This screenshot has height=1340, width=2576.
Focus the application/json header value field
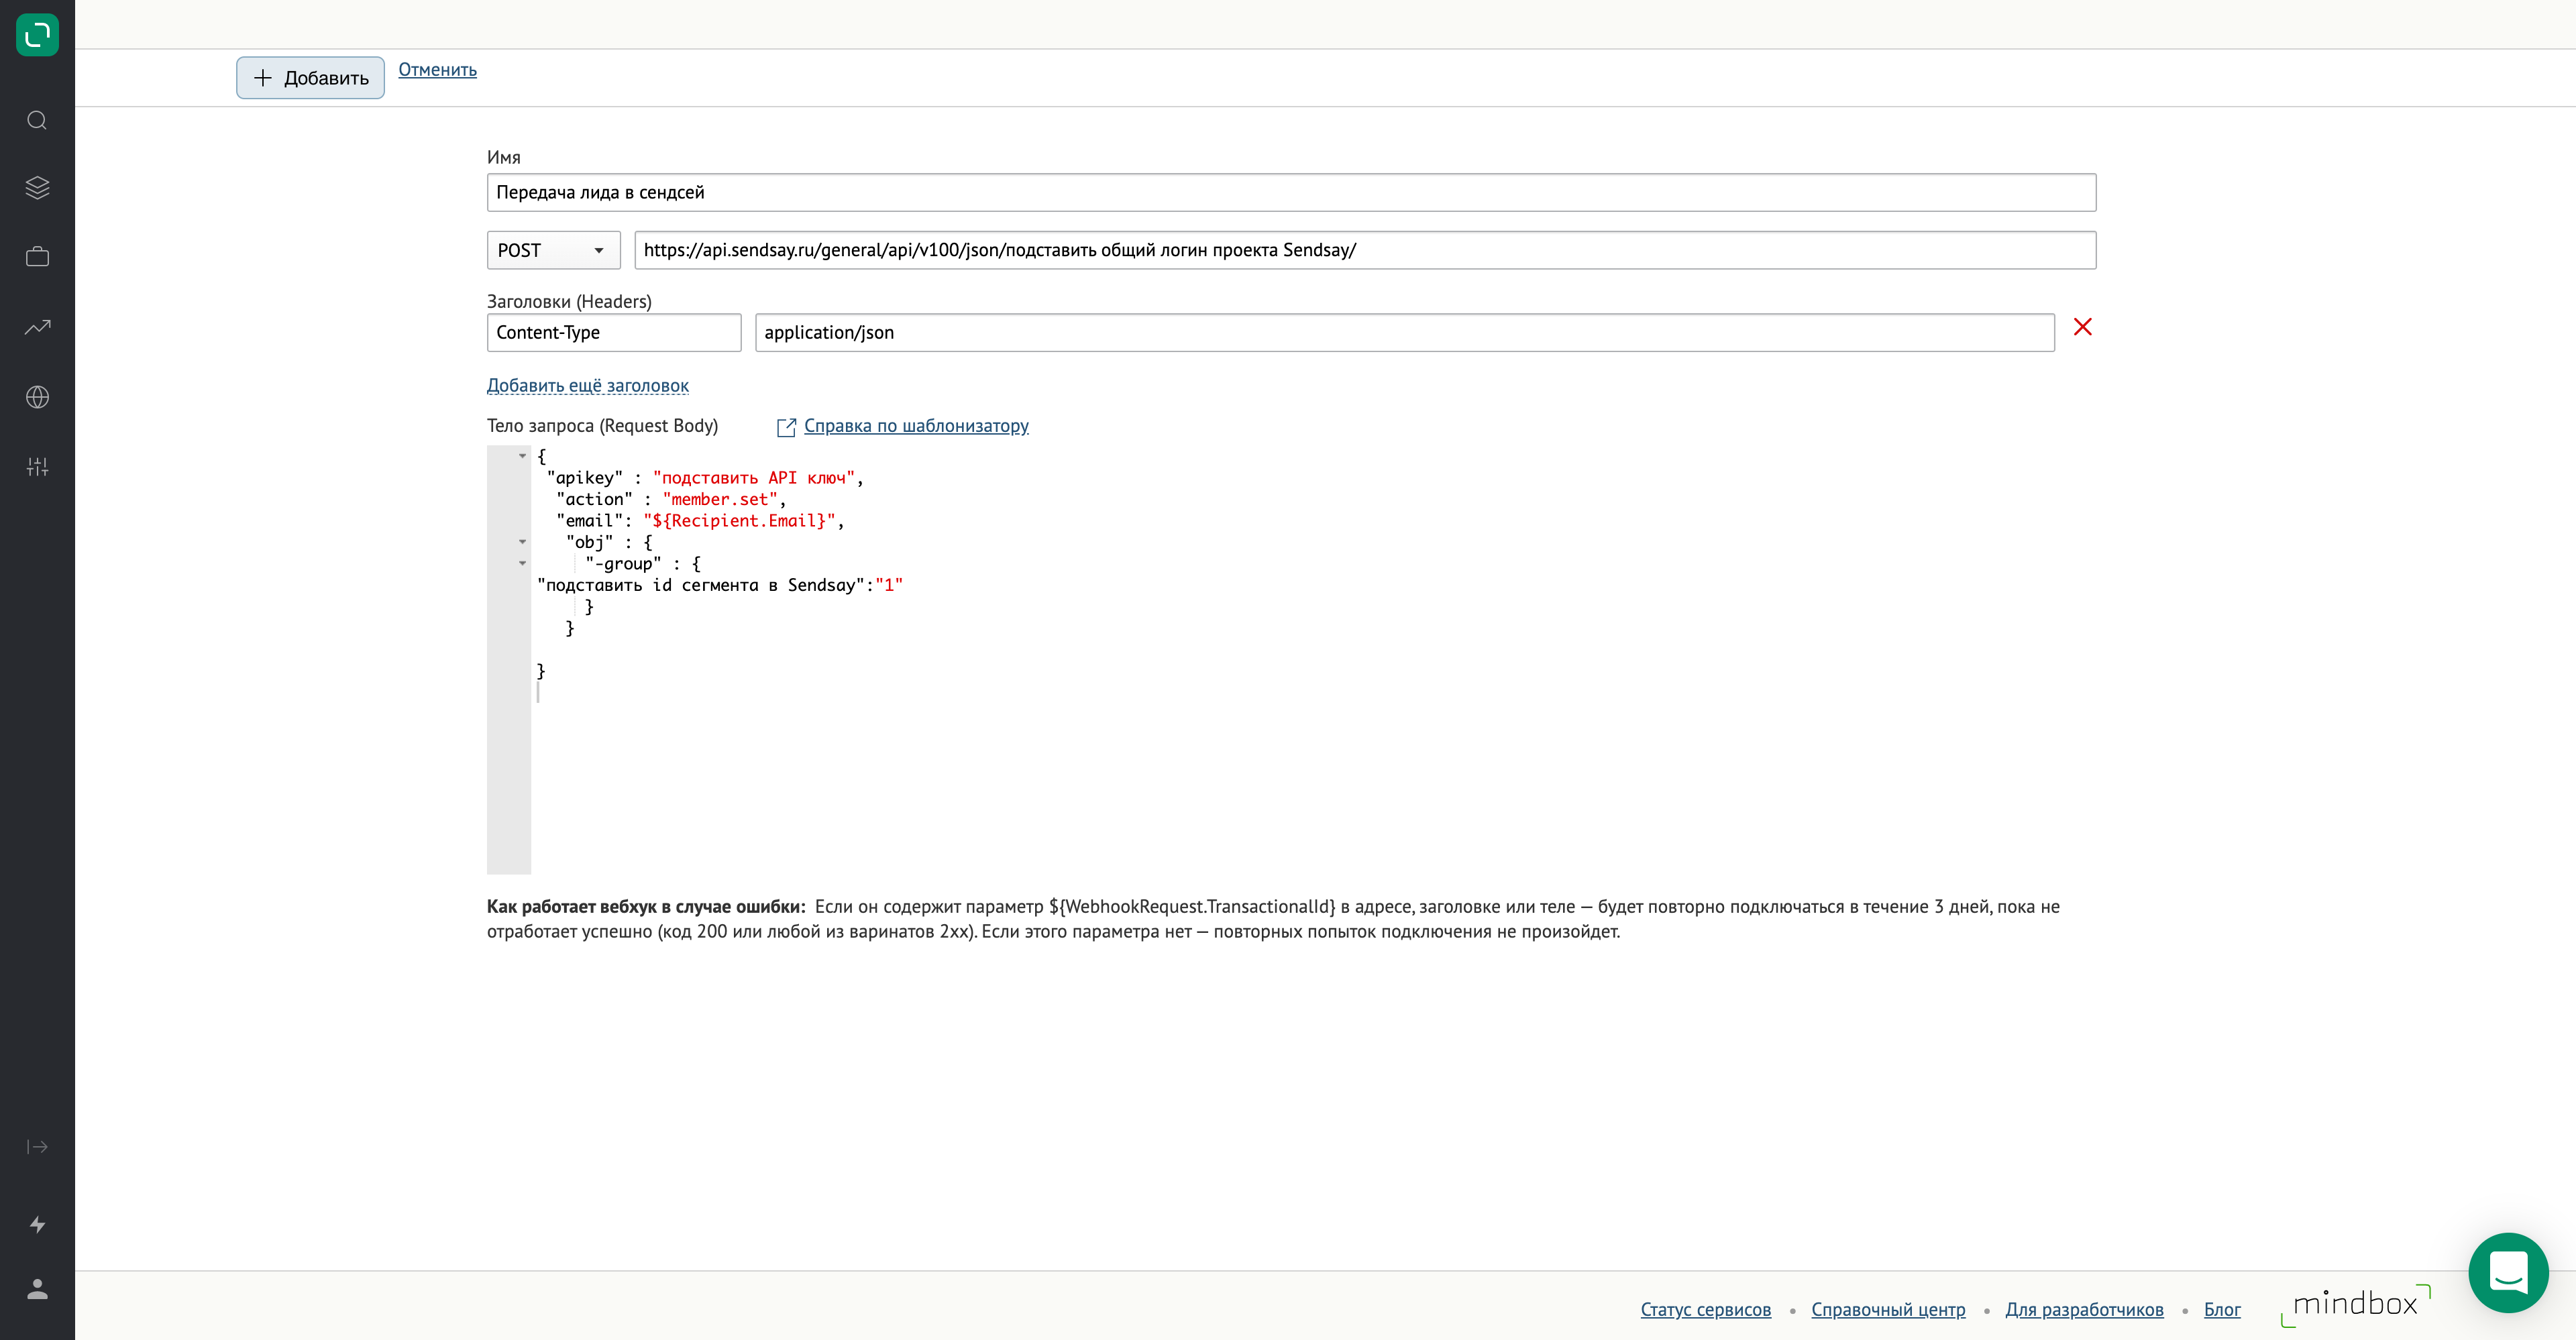pyautogui.click(x=1404, y=332)
